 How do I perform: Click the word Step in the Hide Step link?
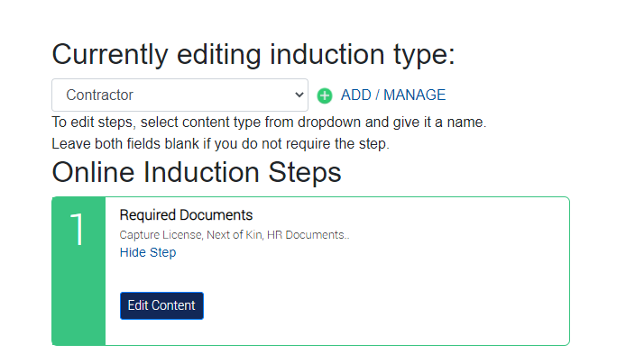point(163,252)
